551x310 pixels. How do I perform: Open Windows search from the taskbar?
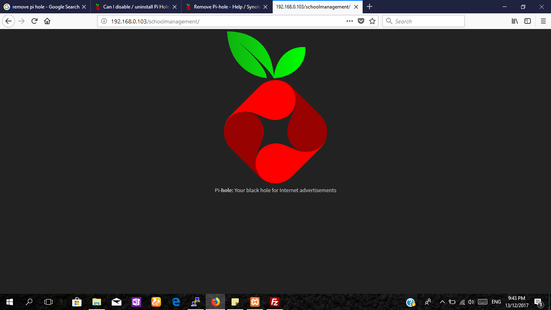click(29, 302)
